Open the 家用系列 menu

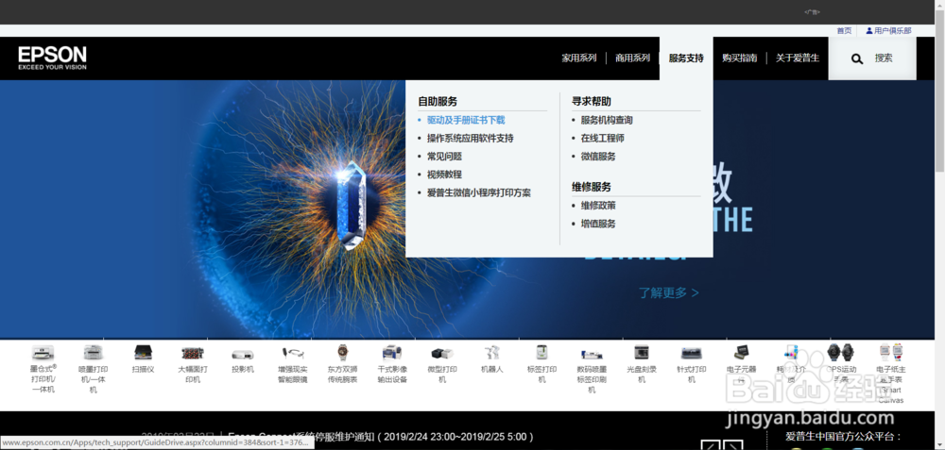point(579,58)
